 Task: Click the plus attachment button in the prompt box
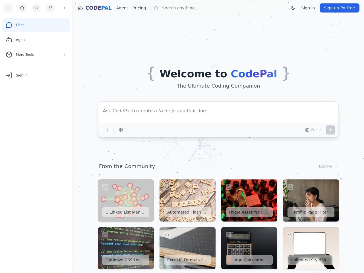tap(108, 130)
